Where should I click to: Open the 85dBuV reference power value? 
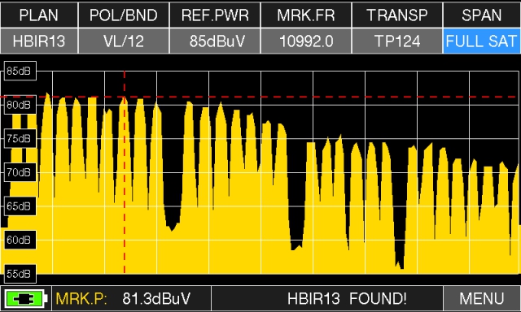click(x=215, y=41)
